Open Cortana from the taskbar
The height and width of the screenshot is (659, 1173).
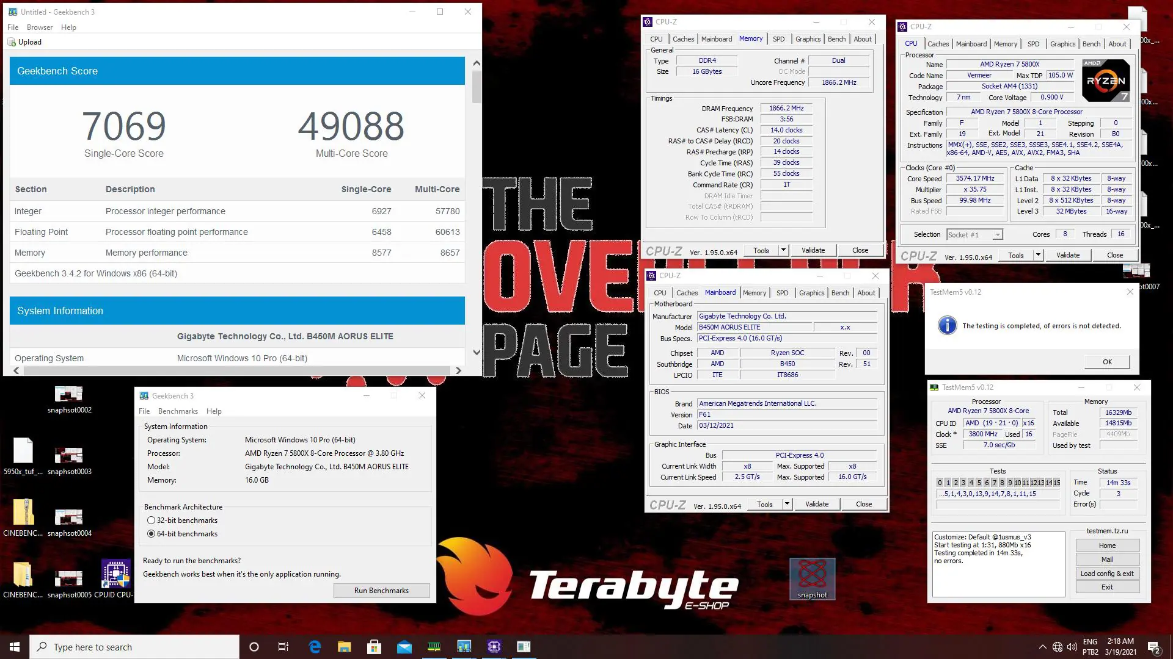coord(254,647)
